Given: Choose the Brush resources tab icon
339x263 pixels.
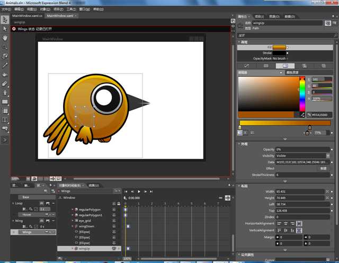Looking at the screenshot, I should (324, 66).
